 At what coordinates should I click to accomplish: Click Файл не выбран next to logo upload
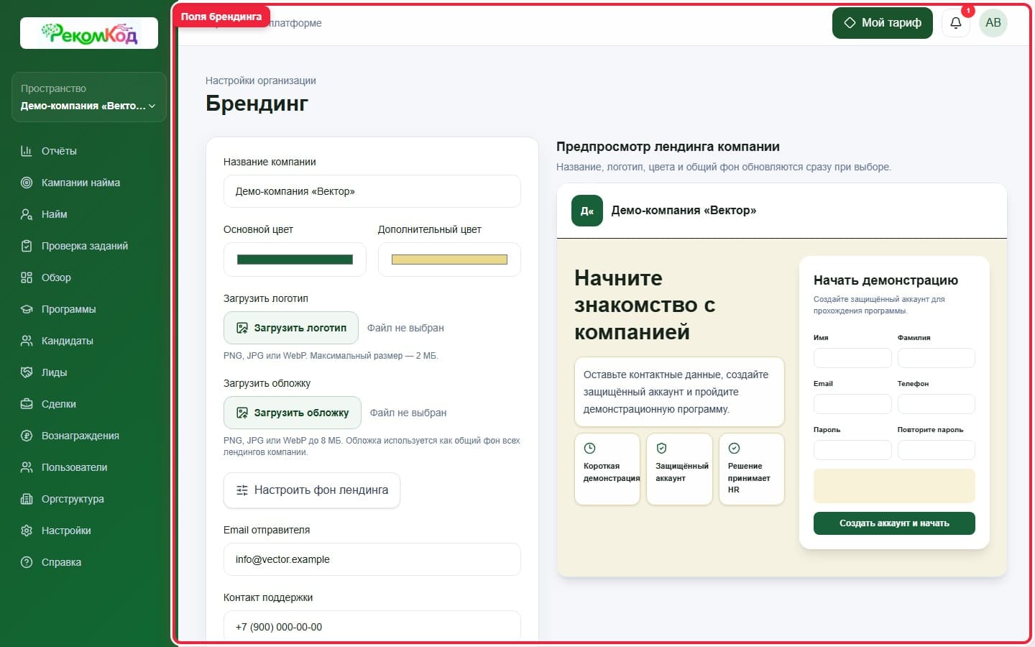click(405, 328)
